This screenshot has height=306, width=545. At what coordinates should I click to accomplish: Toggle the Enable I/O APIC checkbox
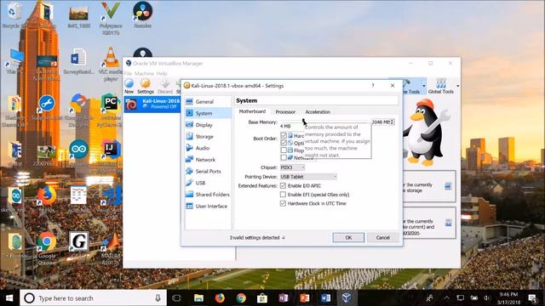tap(283, 185)
